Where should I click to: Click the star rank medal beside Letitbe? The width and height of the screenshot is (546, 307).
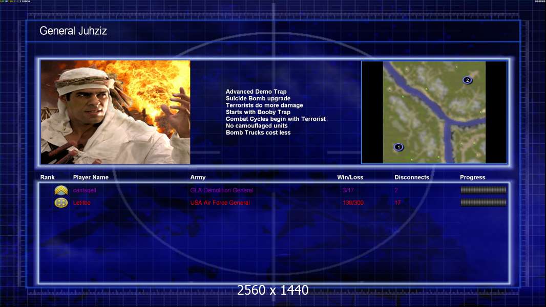[61, 203]
